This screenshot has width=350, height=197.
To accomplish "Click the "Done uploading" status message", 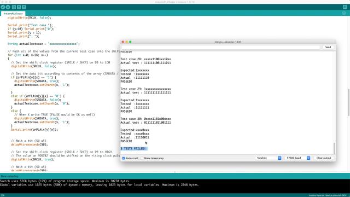I will coord(10,176).
